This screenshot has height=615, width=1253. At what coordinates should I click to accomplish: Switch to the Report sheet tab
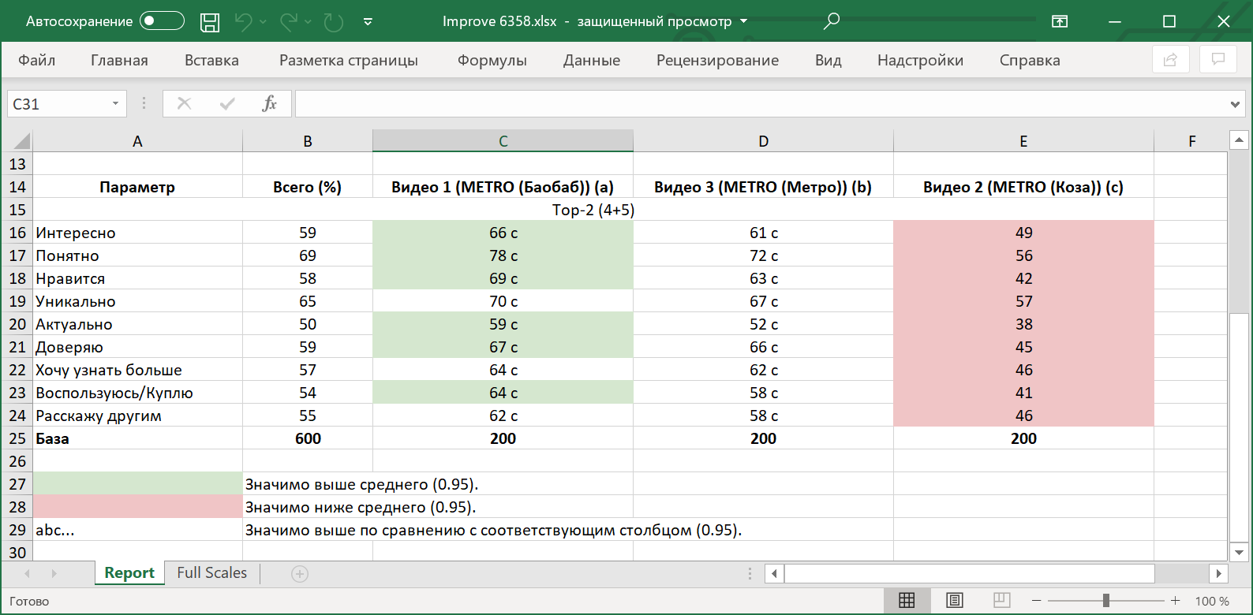pyautogui.click(x=129, y=573)
